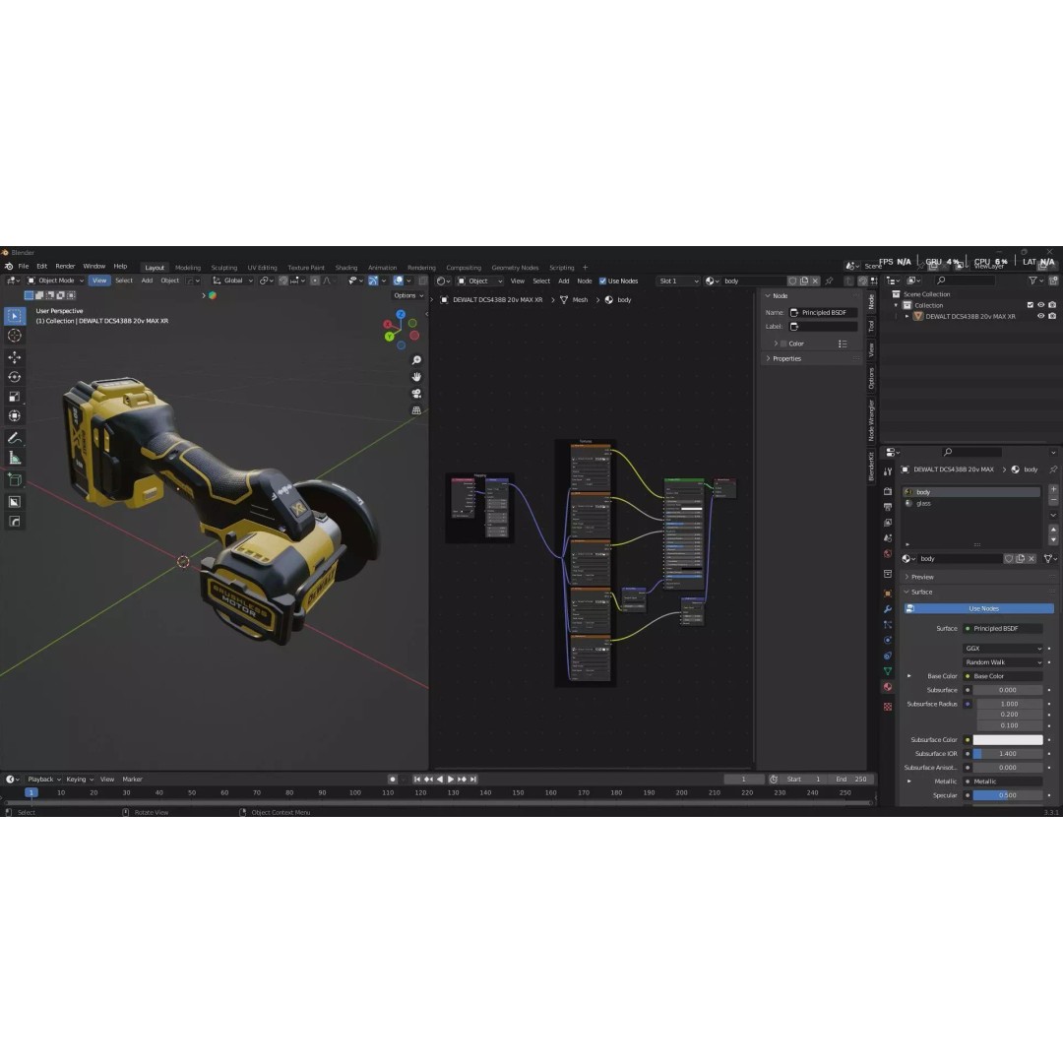
Task: Toggle Collection exclude checkbox in outliner
Action: (x=1030, y=305)
